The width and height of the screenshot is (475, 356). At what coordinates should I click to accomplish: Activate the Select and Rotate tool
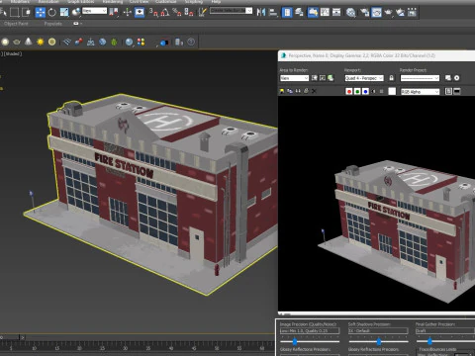click(x=52, y=13)
